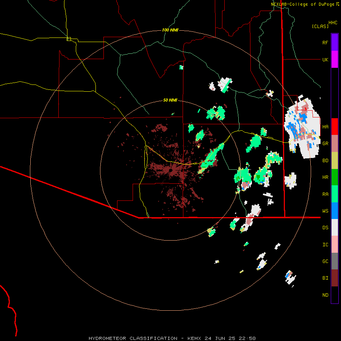Click the gray GC legend color swatch
Screen dimensions: 341x341
pos(335,261)
